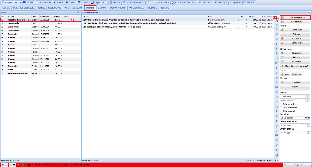
Task: Click the Order date to input field
Action: pos(294,132)
